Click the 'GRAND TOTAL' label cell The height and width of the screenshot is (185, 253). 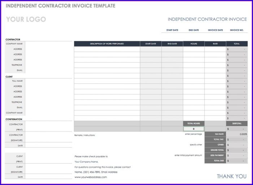tap(215, 150)
